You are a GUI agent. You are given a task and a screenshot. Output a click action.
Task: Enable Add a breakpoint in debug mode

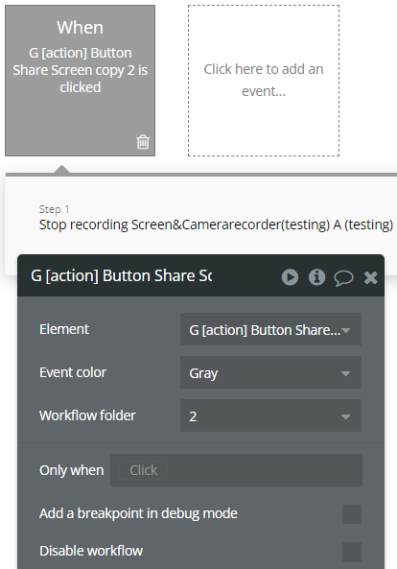click(352, 514)
